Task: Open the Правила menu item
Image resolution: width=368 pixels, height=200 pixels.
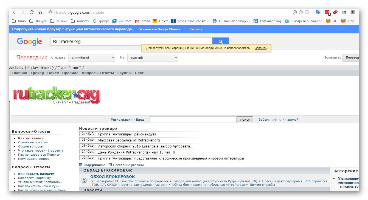Action: 70,73
